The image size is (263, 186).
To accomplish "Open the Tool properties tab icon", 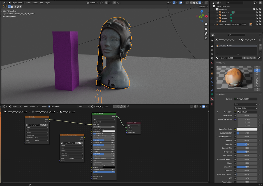I will pyautogui.click(x=212, y=40).
